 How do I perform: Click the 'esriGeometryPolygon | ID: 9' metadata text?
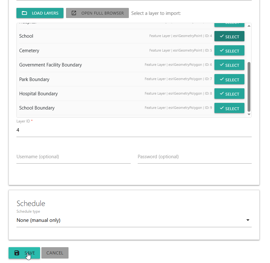click(190, 108)
